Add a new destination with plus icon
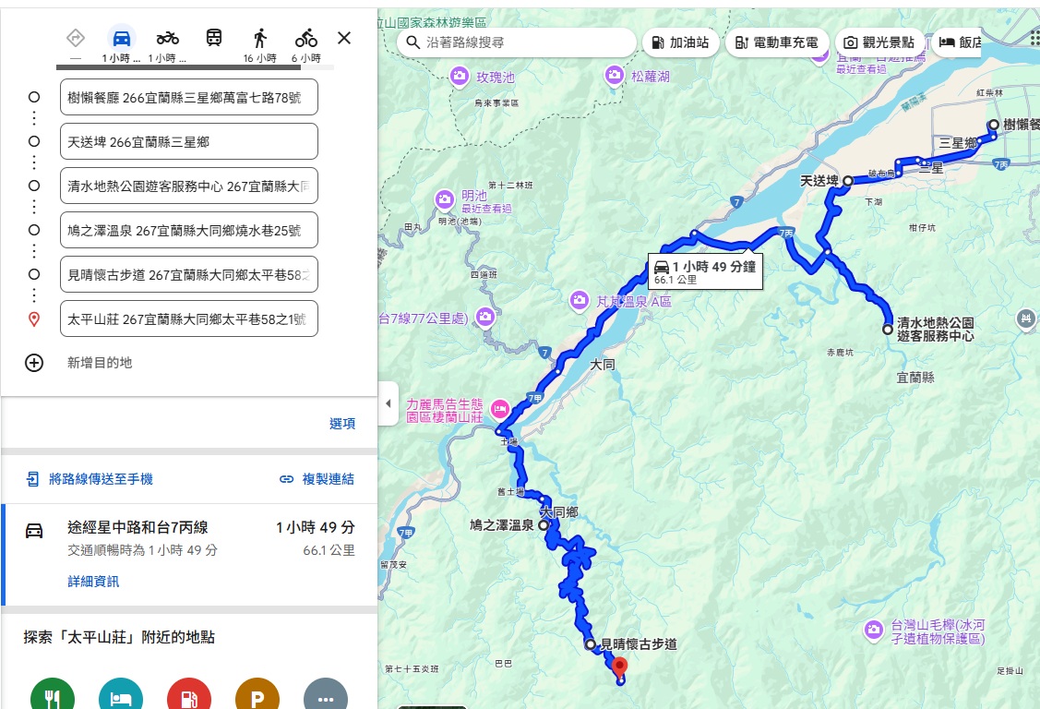 34,363
